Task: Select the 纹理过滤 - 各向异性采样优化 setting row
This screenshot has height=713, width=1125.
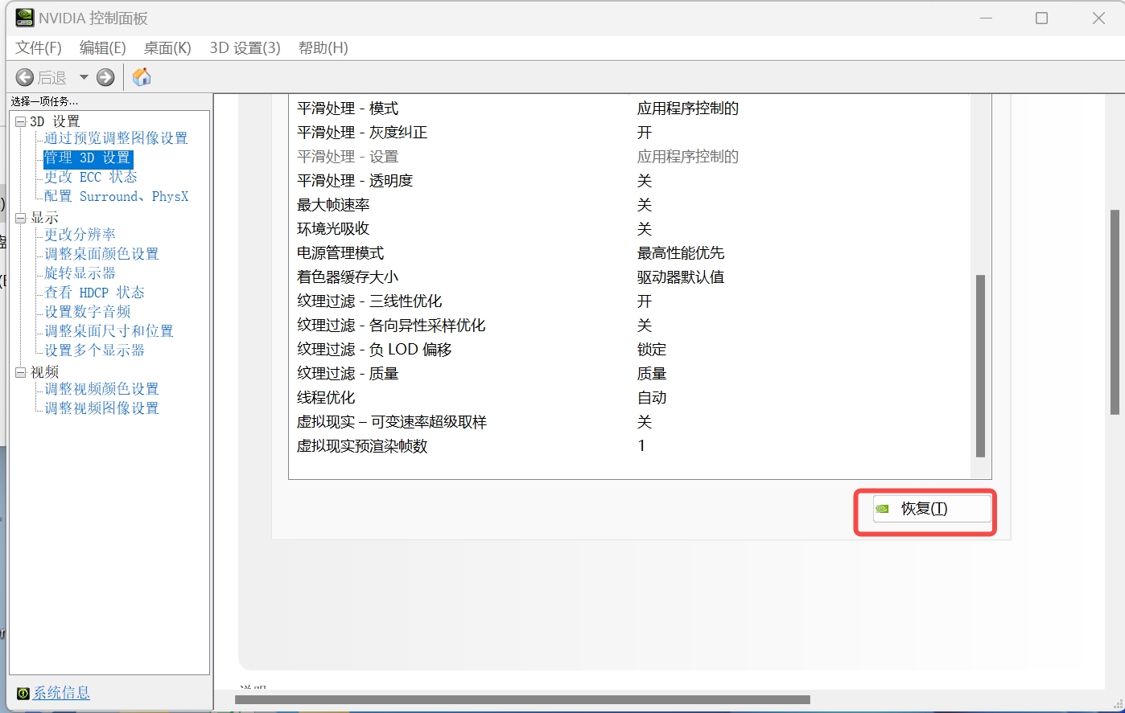Action: [x=630, y=326]
